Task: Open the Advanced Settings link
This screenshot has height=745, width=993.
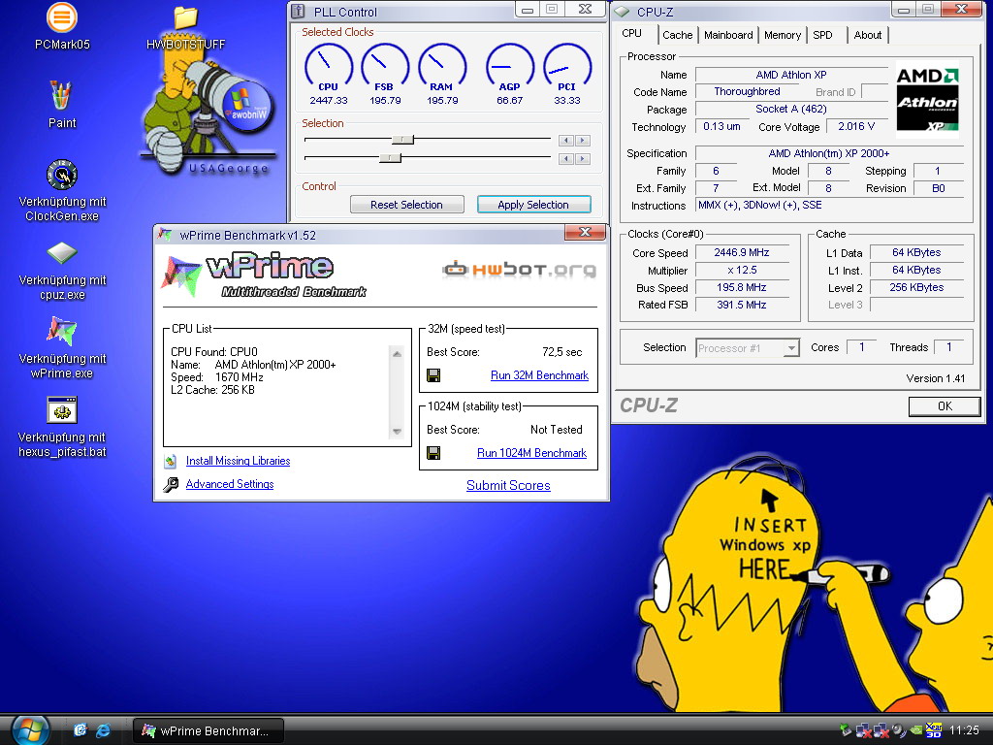Action: click(x=230, y=484)
